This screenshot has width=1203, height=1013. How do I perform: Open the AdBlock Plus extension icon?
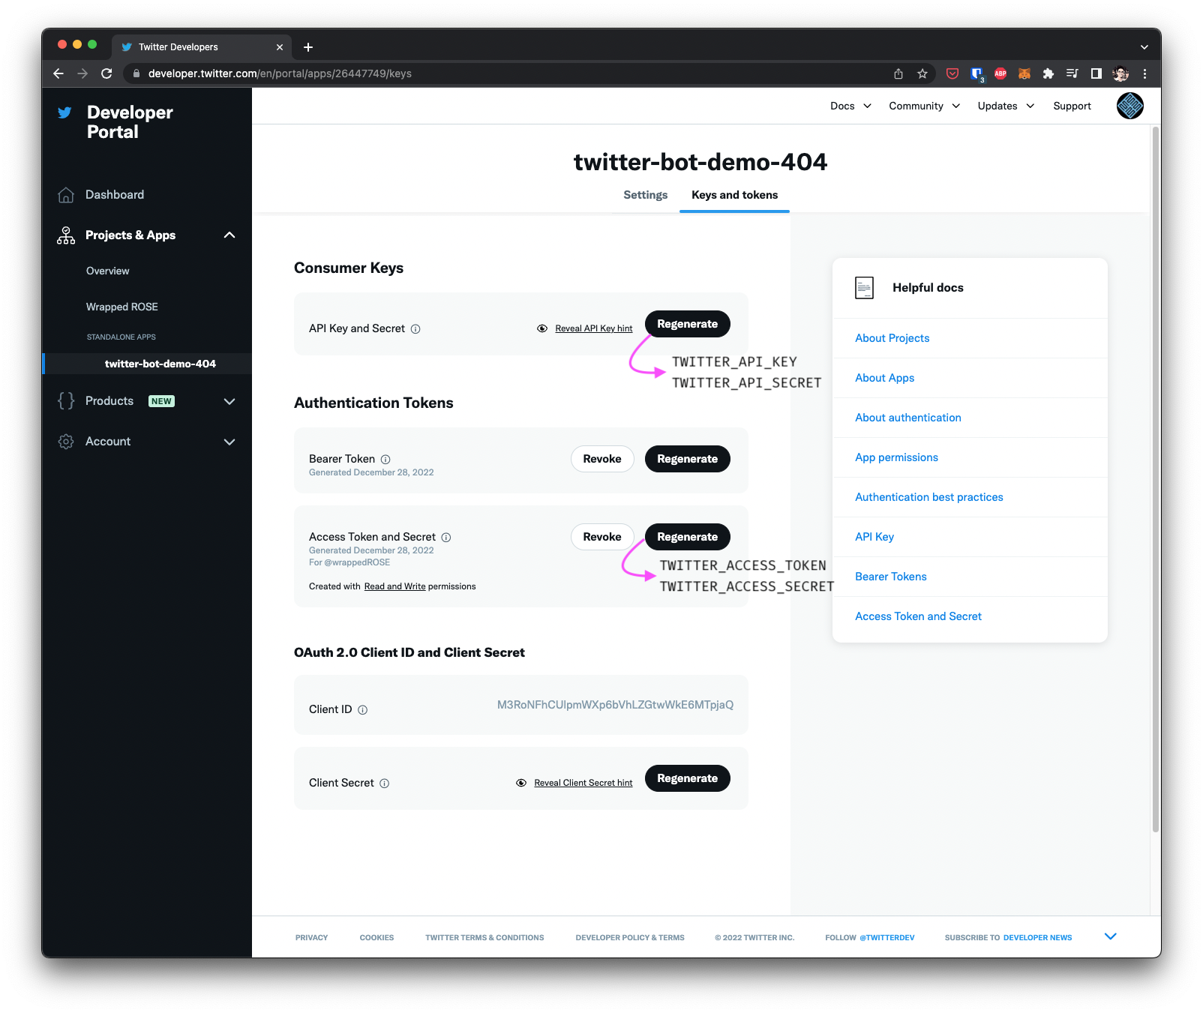[x=1000, y=73]
